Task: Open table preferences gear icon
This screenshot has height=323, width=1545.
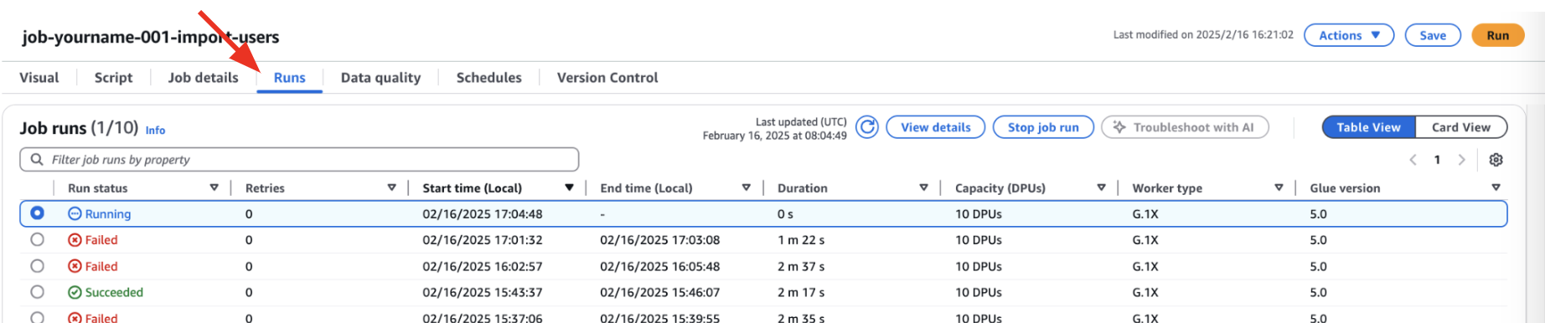Action: click(1496, 160)
